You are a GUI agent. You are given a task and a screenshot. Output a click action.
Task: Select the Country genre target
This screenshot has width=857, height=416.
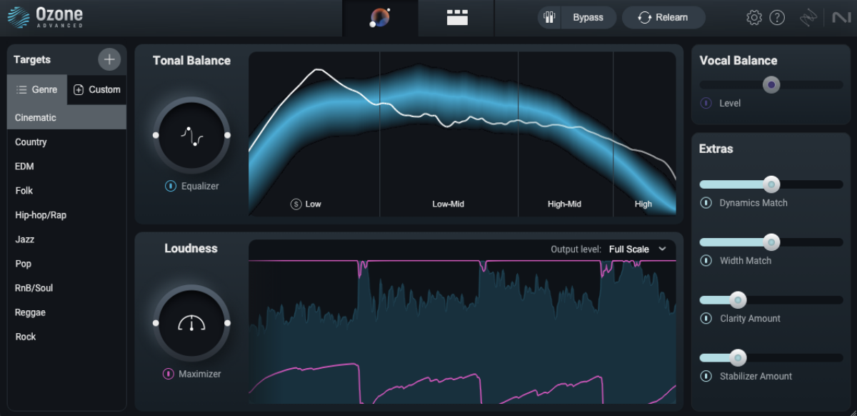pyautogui.click(x=66, y=142)
